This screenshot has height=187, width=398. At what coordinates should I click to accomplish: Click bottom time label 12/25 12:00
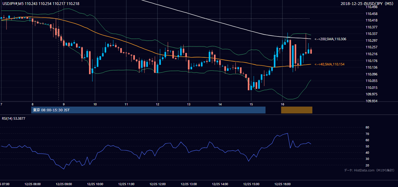tap(157, 184)
